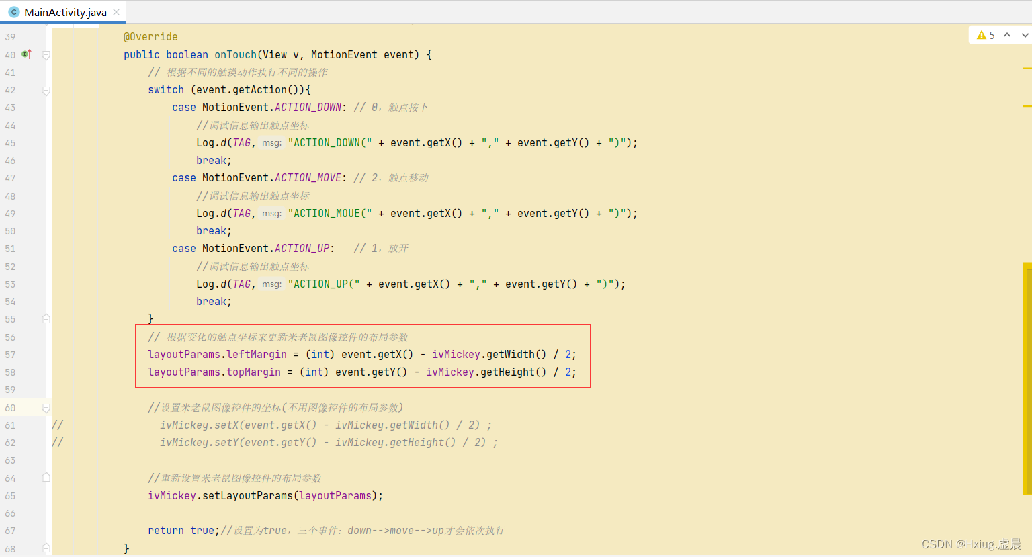The height and width of the screenshot is (557, 1032).
Task: Click the fold end marker at line 64
Action: tap(46, 478)
